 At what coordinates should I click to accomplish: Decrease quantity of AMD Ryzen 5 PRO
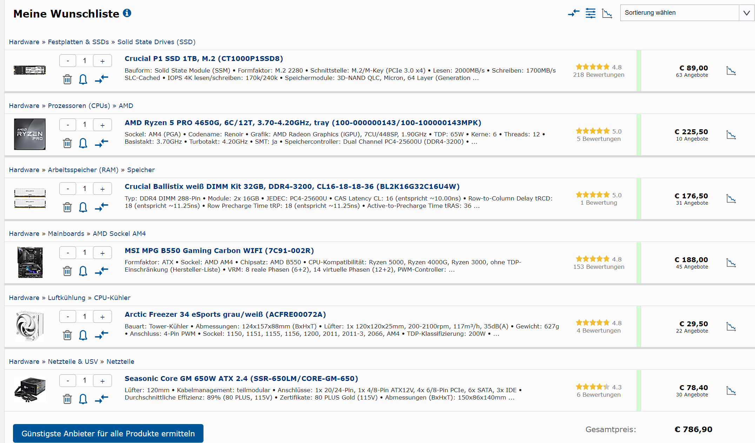(68, 125)
